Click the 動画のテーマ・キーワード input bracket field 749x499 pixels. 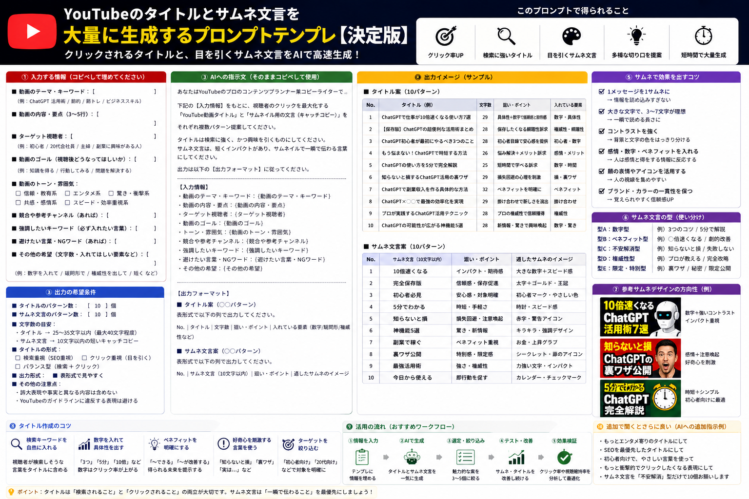coord(124,92)
